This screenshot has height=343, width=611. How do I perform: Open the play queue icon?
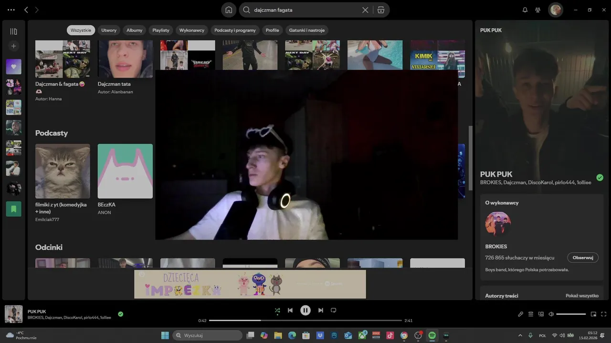click(531, 314)
